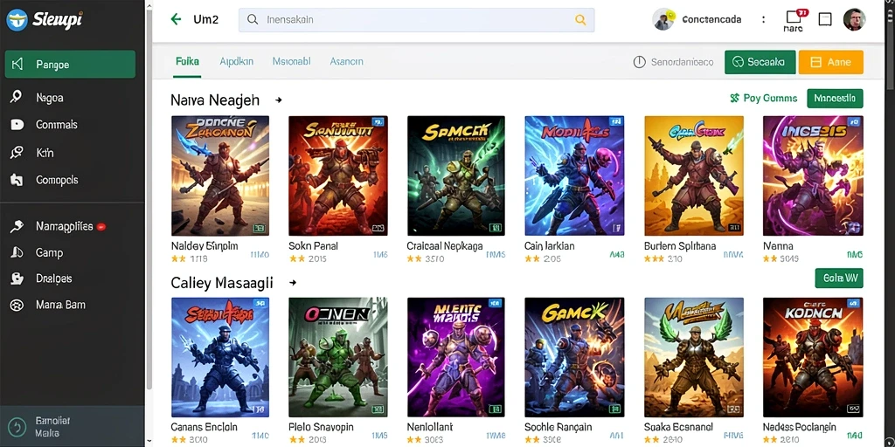Click the search input field

click(417, 20)
